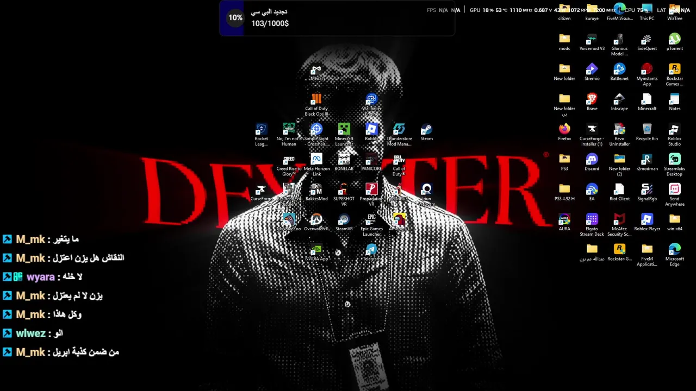Screen dimensions: 696x391
Task: Open Creed Rise to Glory
Action: click(x=289, y=165)
